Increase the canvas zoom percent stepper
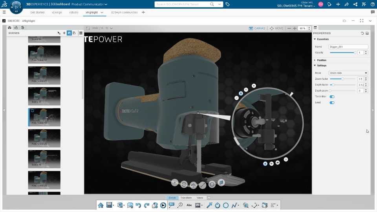Screen dimensions: 377x212 (x=309, y=27)
